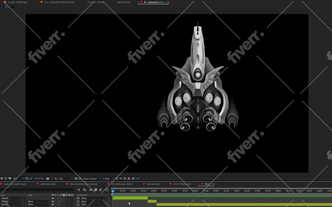Click the Shot 3 breadcrumb in viewer
The width and height of the screenshot is (332, 207).
click(7, 7)
